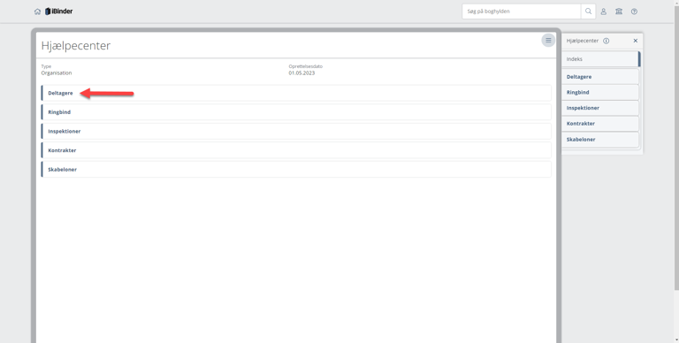The width and height of the screenshot is (679, 343).
Task: Select the 'Organisation' type value
Action: [x=57, y=73]
